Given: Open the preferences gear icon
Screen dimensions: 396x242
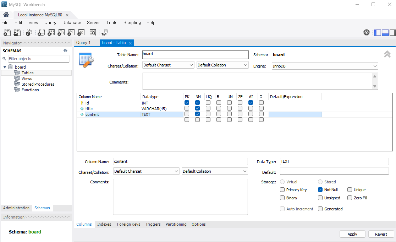Looking at the screenshot, I should pyautogui.click(x=367, y=32).
